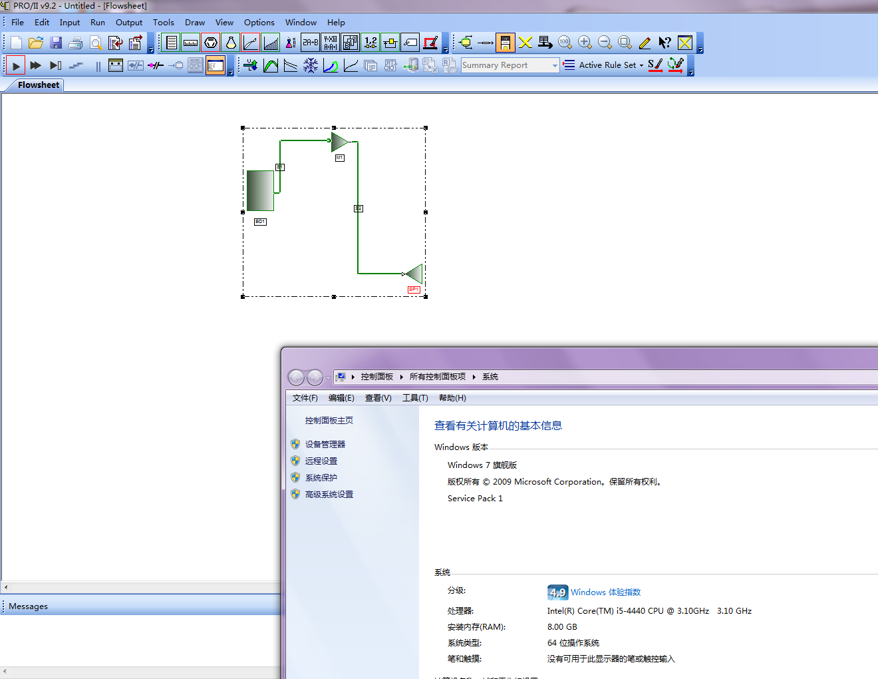Click the What's This help cursor icon
Screen dimensions: 878x679
point(664,43)
